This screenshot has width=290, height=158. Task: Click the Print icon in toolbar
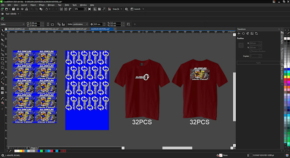pos(26,9)
